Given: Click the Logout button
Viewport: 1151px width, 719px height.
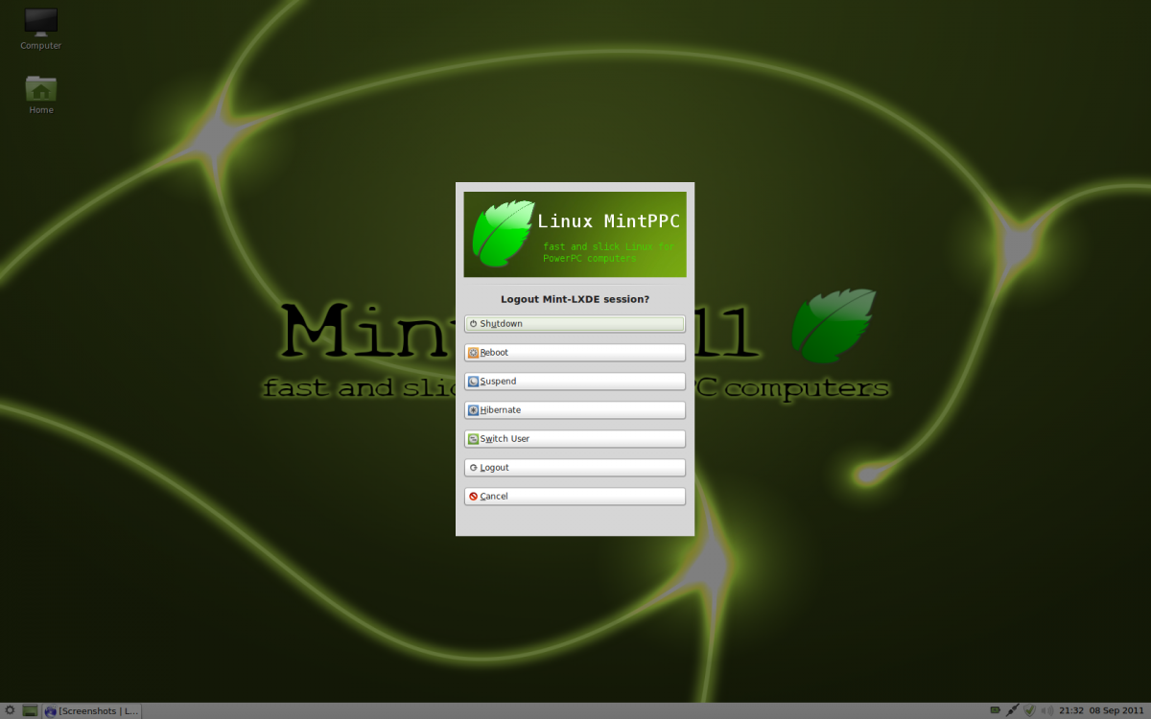Looking at the screenshot, I should tap(575, 468).
